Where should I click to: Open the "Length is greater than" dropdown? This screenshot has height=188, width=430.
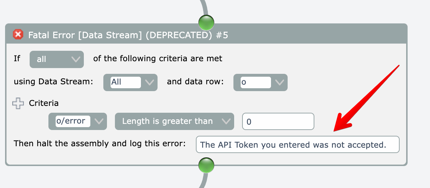(x=174, y=121)
